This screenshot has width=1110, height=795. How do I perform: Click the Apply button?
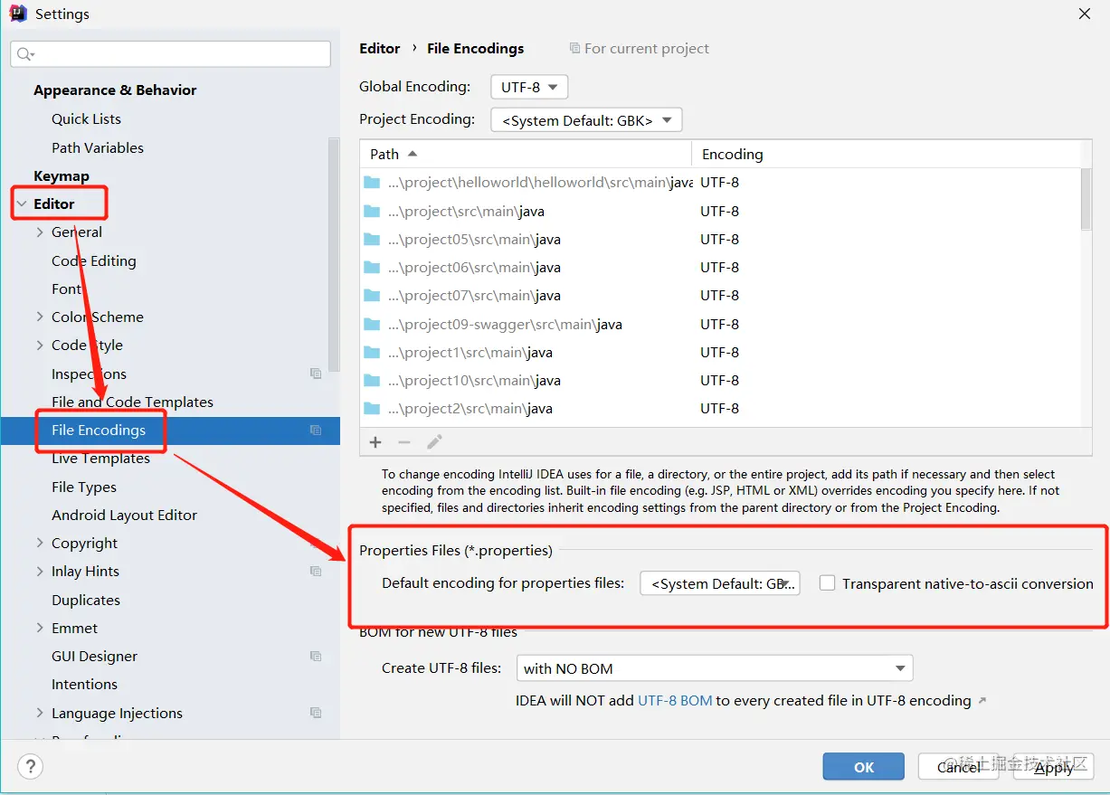(1053, 767)
